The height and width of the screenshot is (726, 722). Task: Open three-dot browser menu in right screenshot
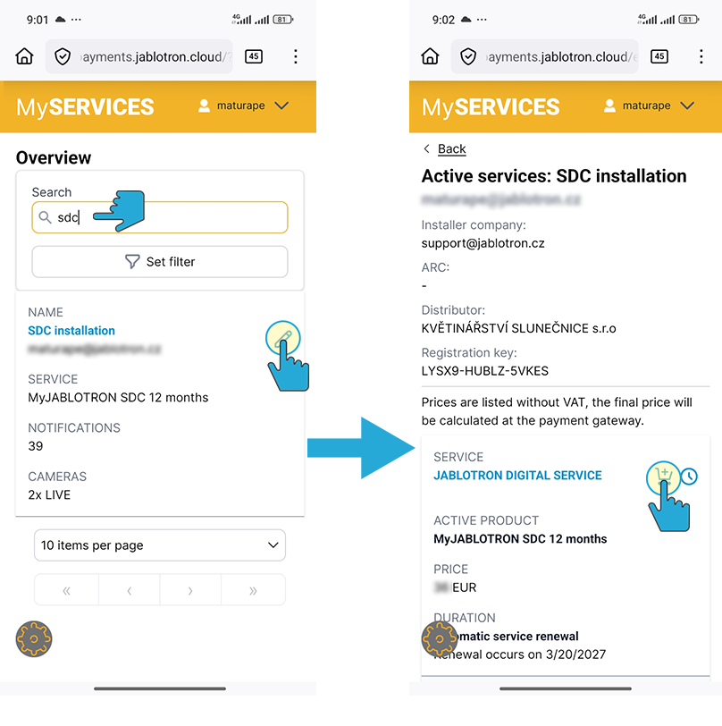[x=701, y=56]
